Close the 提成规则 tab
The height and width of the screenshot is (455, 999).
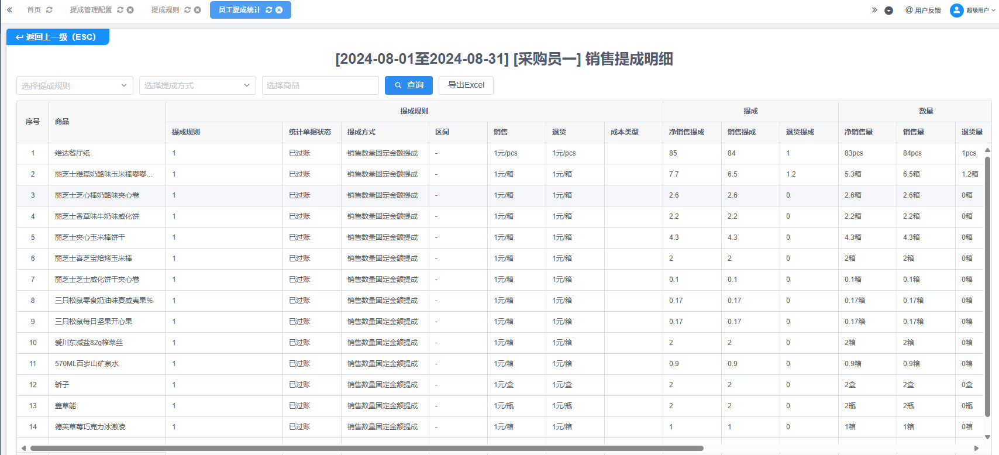coord(197,10)
